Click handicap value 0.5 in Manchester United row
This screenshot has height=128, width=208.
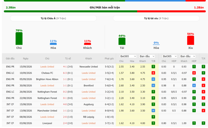[x=174, y=111]
